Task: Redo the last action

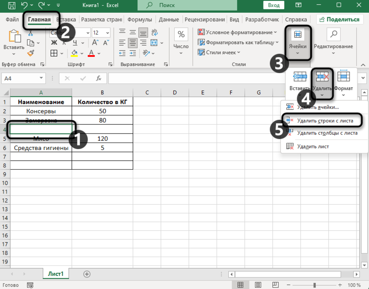Action: click(41, 5)
